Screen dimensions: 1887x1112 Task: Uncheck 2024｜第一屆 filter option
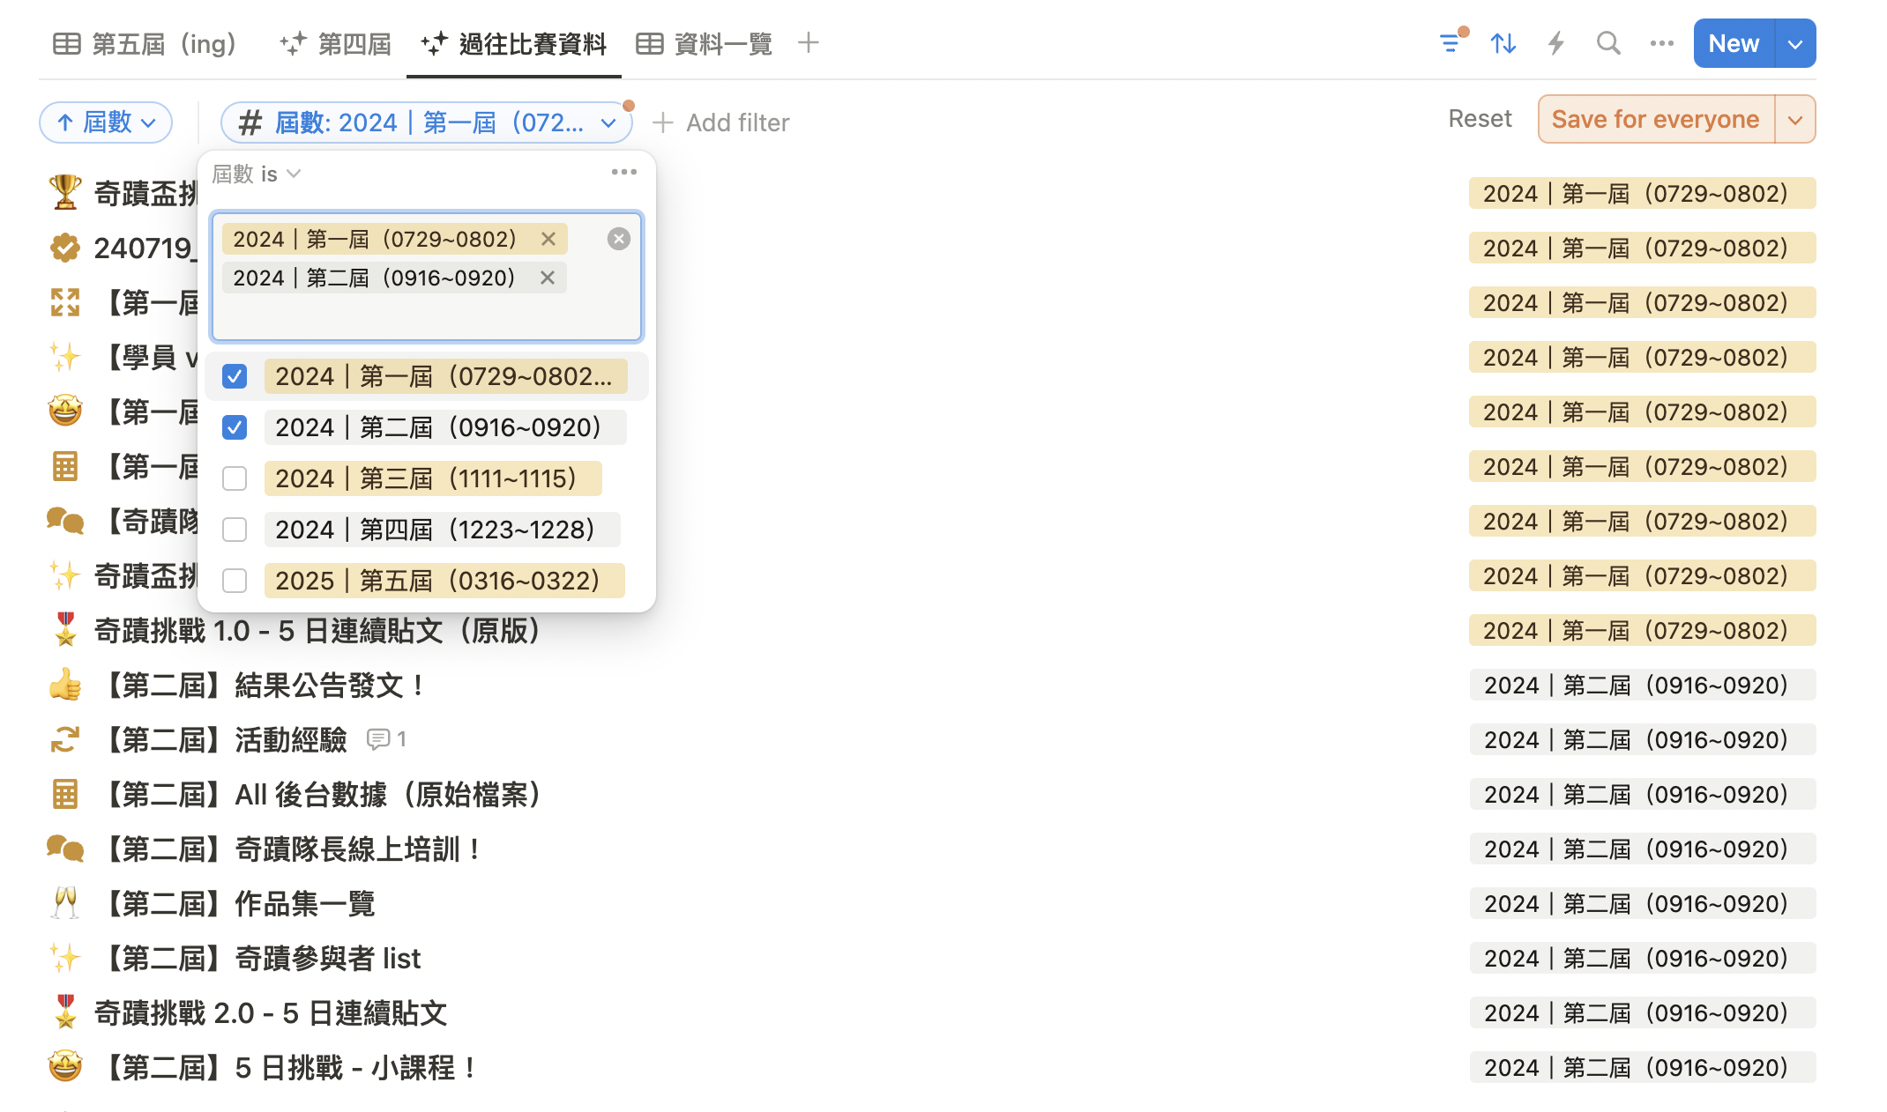235,377
